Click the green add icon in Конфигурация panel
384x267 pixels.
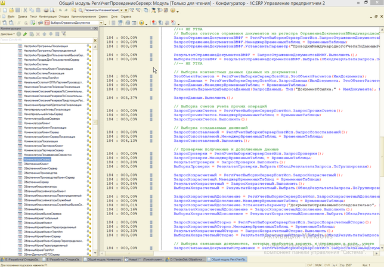(20, 34)
